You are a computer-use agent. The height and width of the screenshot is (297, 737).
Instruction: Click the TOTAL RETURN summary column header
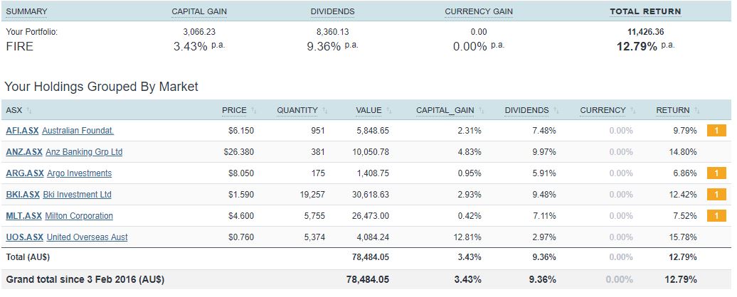(645, 11)
